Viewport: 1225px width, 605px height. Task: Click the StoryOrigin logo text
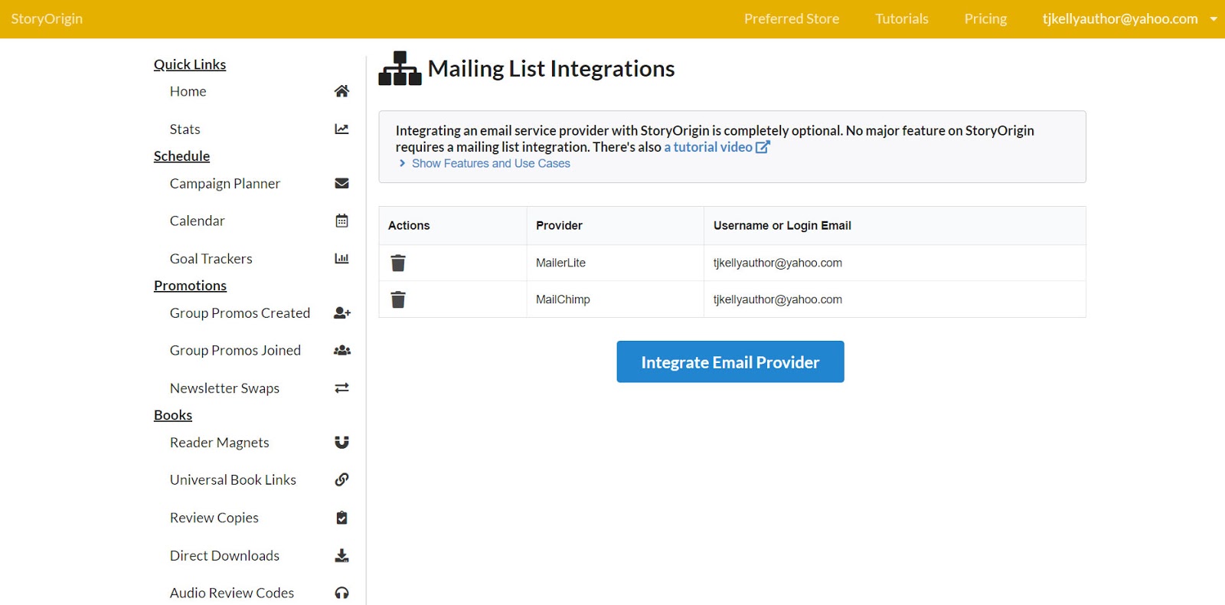[47, 19]
